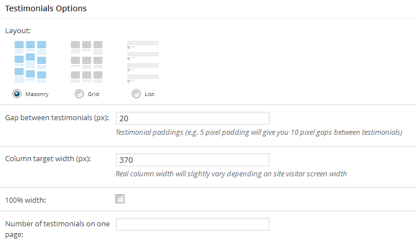Screen dimensions: 416x251
Task: Click into Number of testimonials field
Action: (x=192, y=224)
